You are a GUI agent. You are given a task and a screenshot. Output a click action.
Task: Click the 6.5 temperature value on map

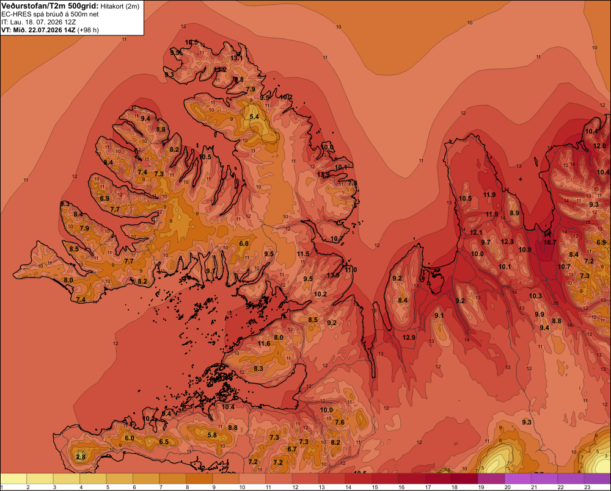pyautogui.click(x=164, y=442)
